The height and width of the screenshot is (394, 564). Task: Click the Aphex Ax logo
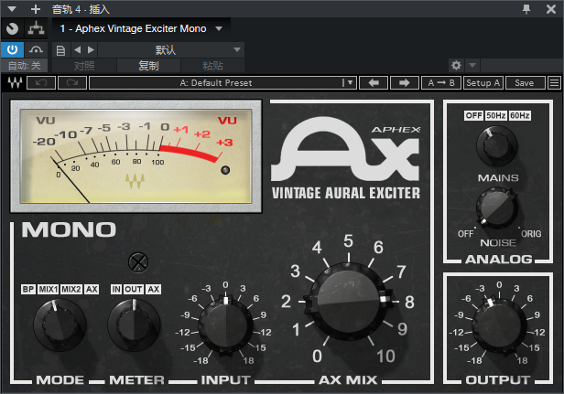point(345,149)
